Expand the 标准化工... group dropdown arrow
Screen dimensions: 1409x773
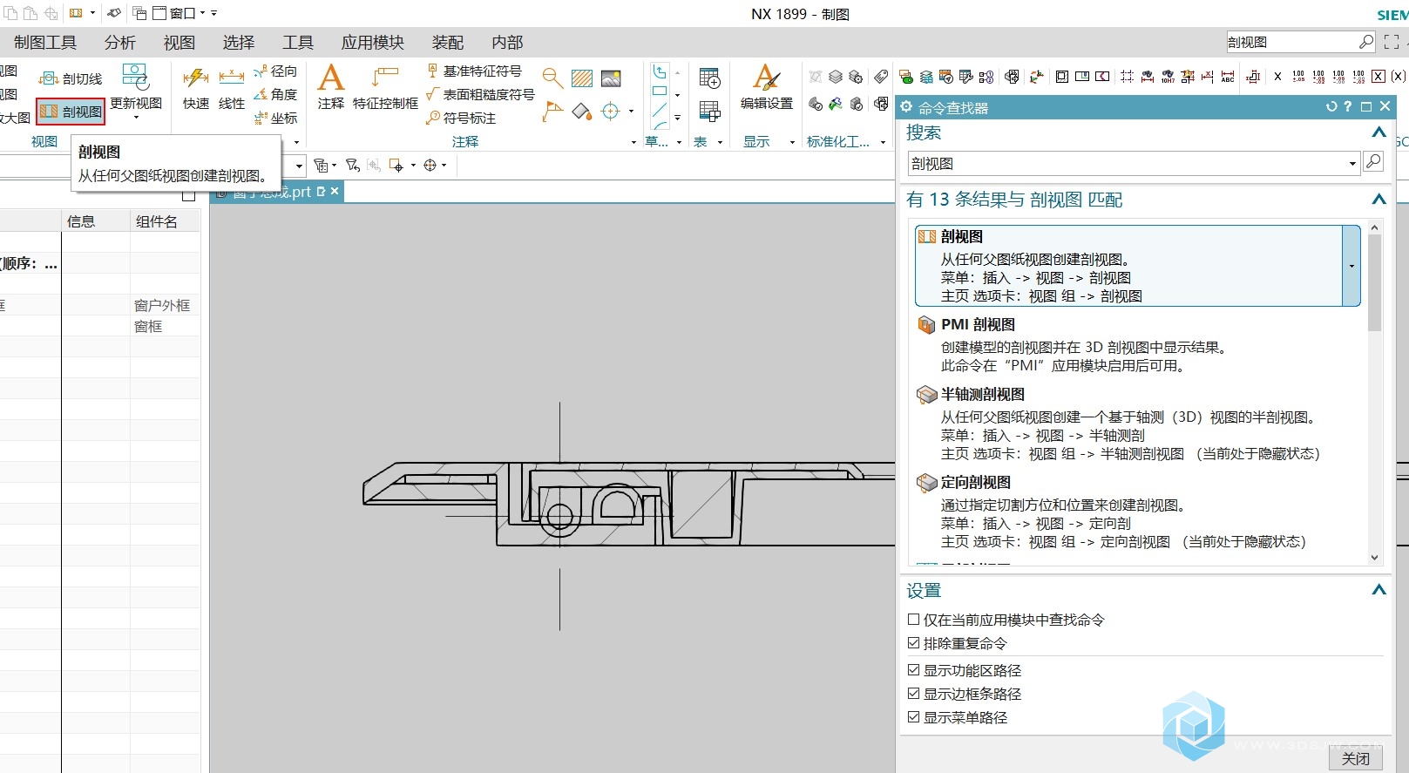point(883,142)
